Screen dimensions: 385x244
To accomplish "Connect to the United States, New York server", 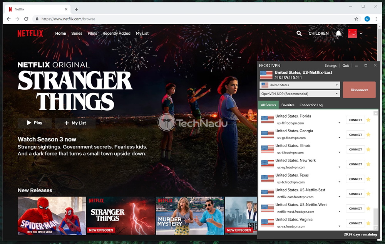I will (x=355, y=164).
